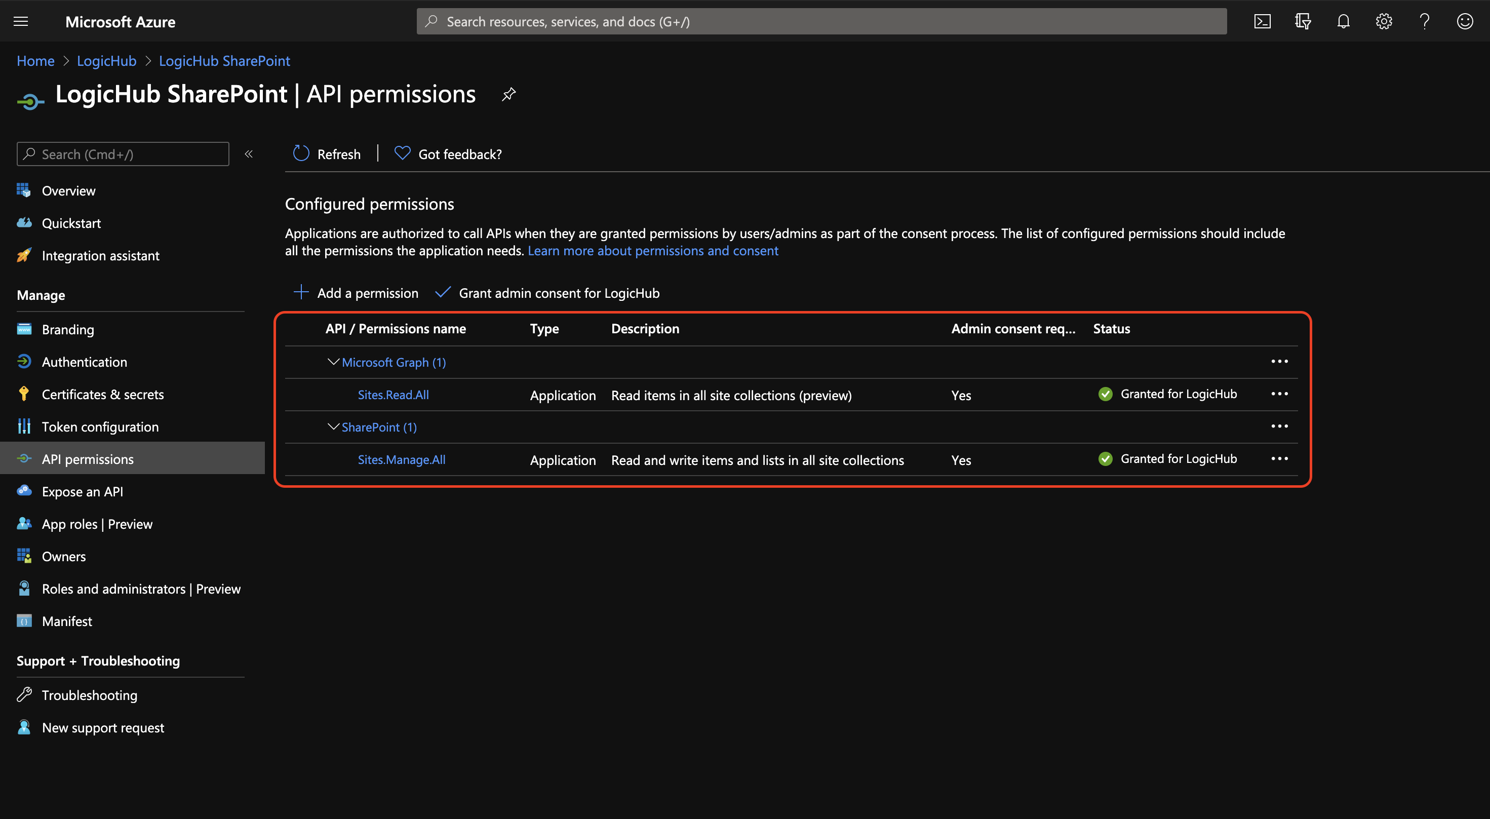1490x819 pixels.
Task: Collapse the left navigation with the double chevron
Action: [x=249, y=154]
